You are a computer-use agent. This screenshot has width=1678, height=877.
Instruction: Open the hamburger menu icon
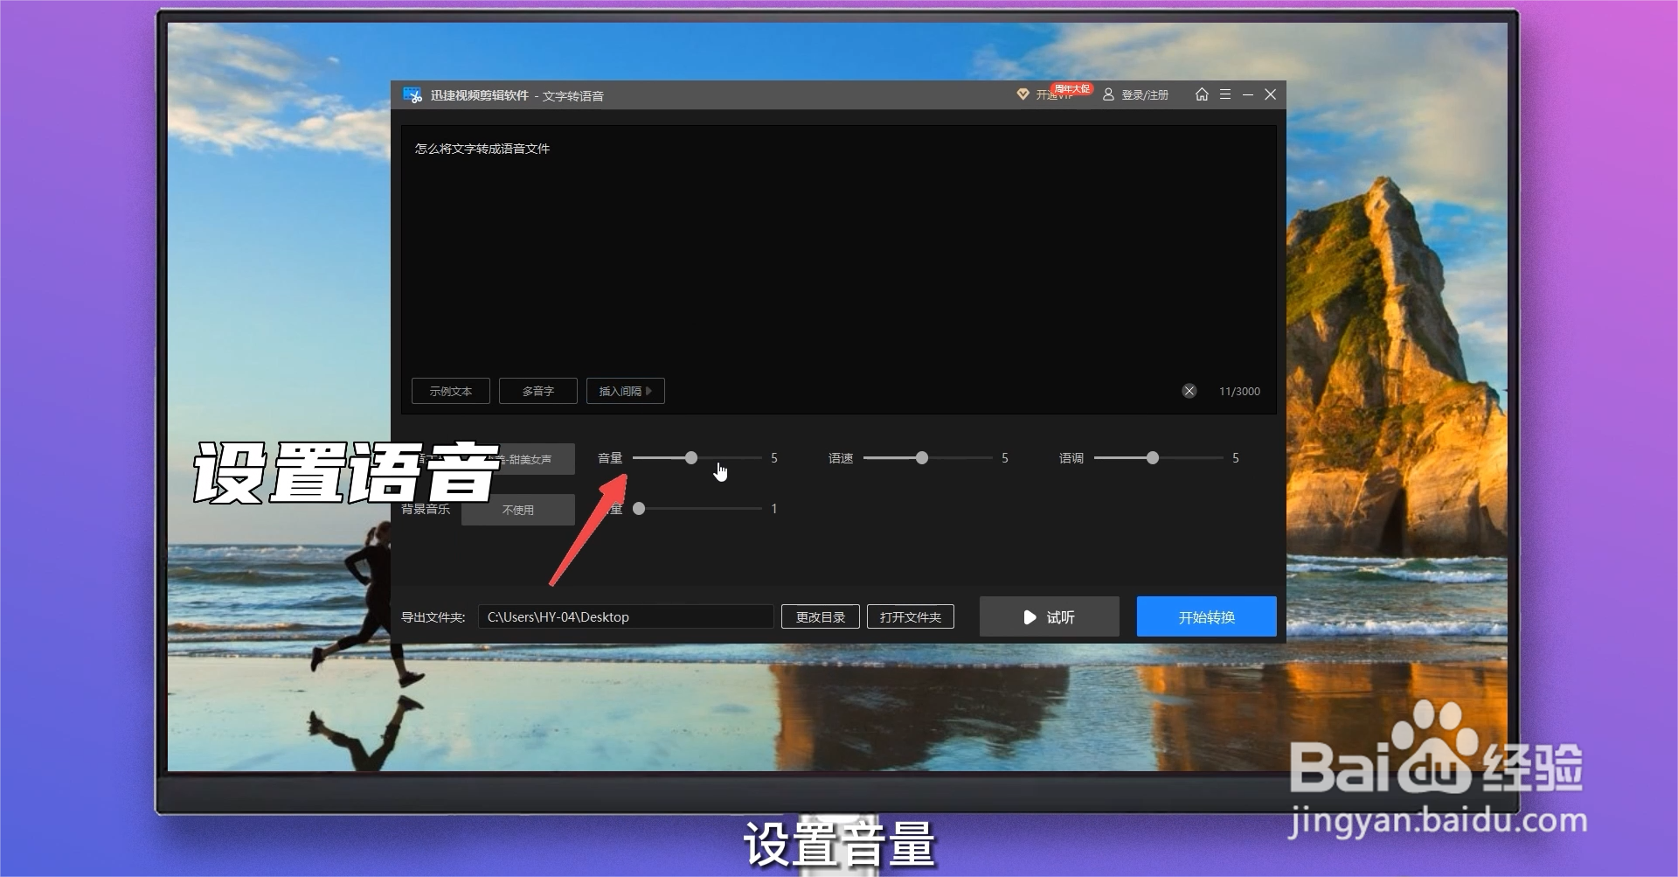(x=1225, y=94)
